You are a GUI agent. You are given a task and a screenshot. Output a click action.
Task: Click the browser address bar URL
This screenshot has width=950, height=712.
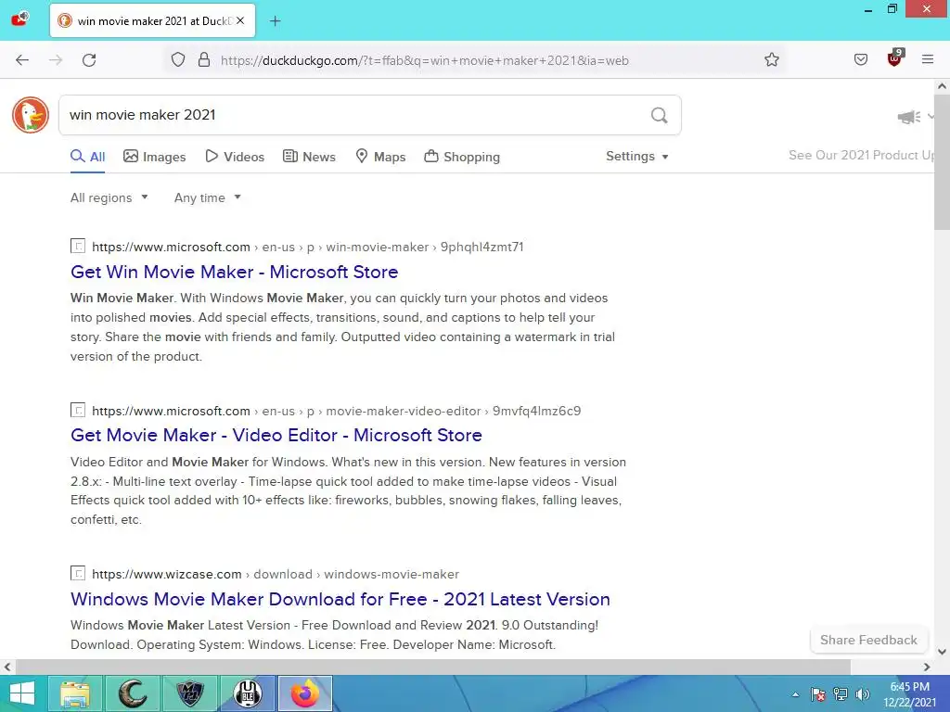point(424,60)
